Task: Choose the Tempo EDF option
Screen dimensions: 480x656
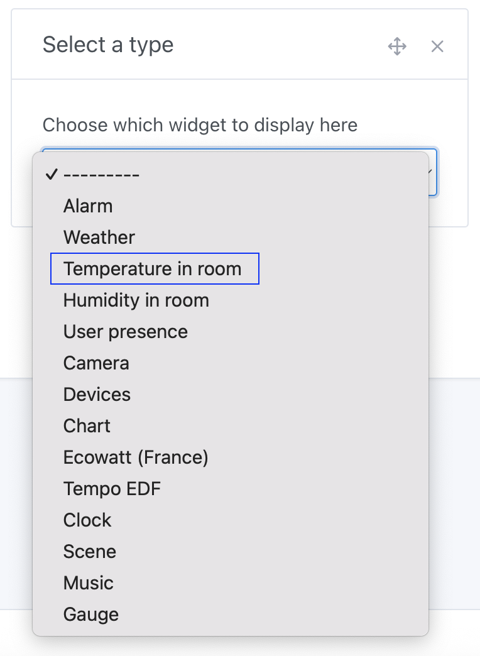Action: (x=112, y=488)
